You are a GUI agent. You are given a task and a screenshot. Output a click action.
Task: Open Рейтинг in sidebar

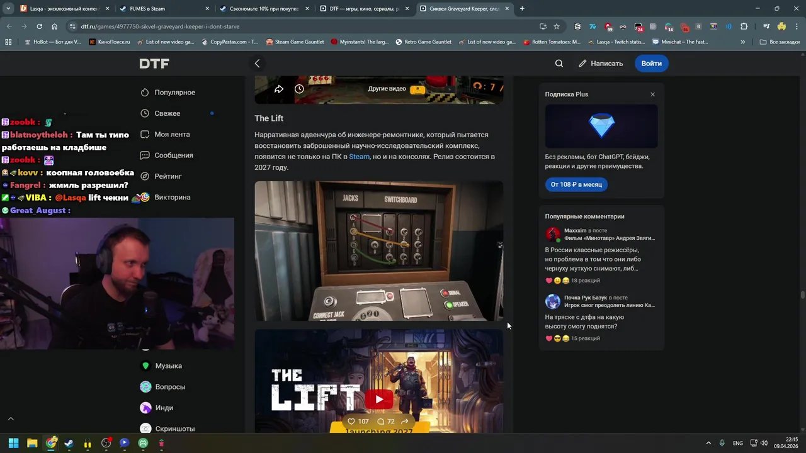click(161, 176)
